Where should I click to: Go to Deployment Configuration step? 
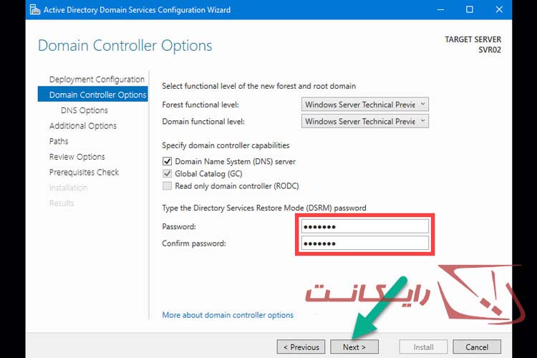pos(97,79)
